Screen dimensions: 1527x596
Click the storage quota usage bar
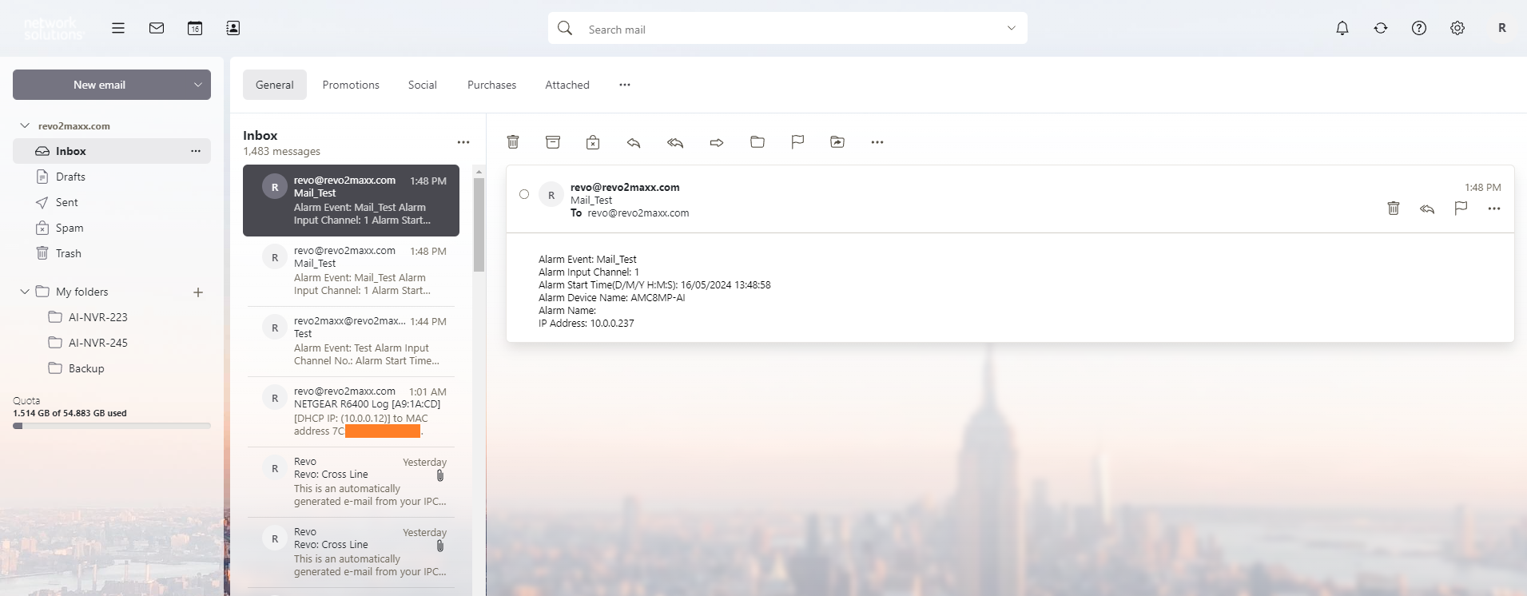point(112,426)
